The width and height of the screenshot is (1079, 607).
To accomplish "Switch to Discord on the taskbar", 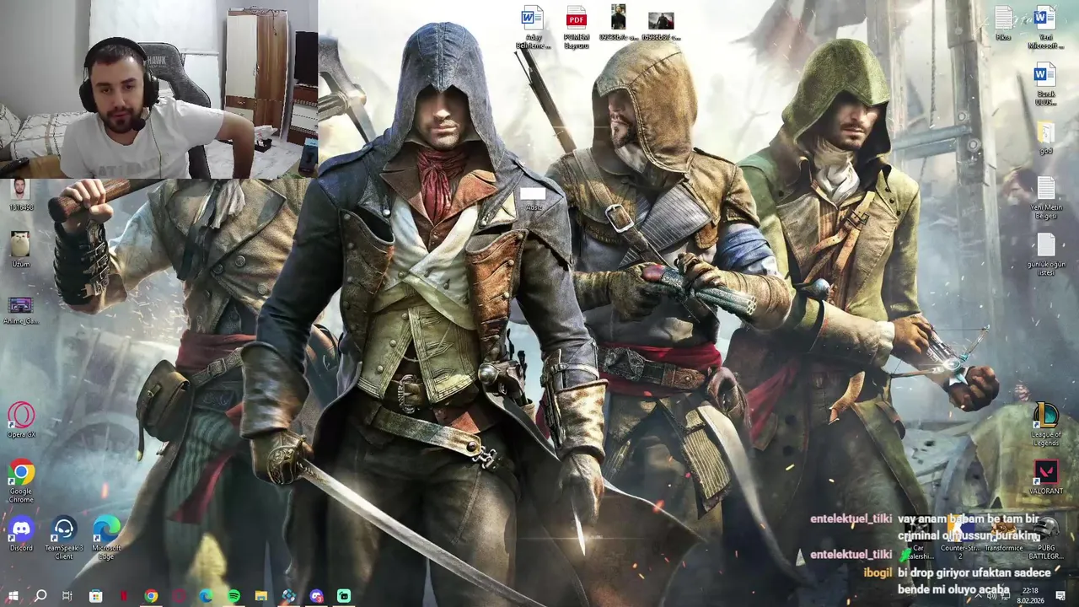I will (316, 596).
